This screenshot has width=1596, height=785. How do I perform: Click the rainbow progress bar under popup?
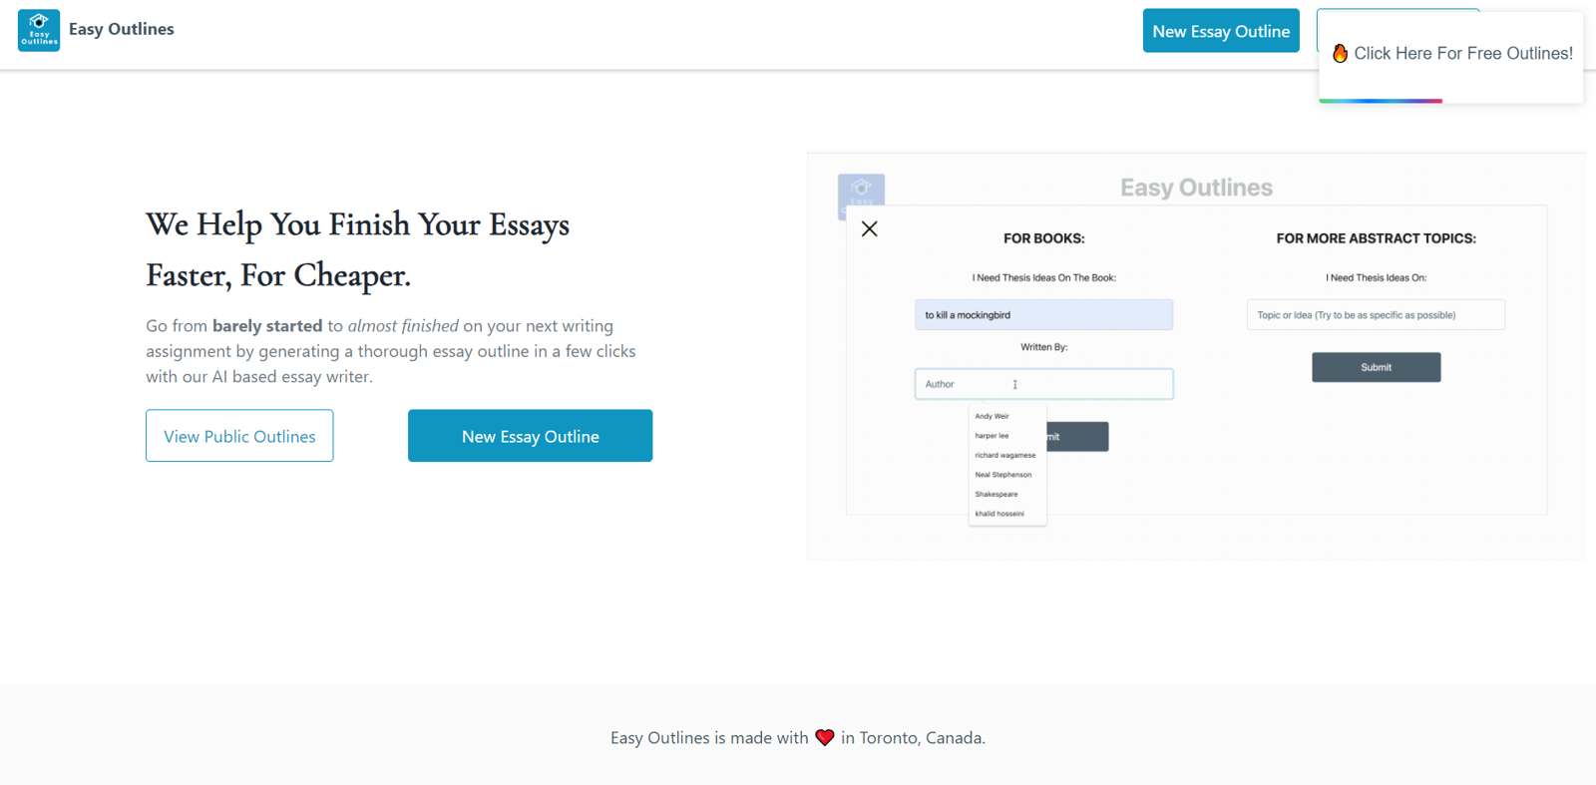[x=1381, y=101]
